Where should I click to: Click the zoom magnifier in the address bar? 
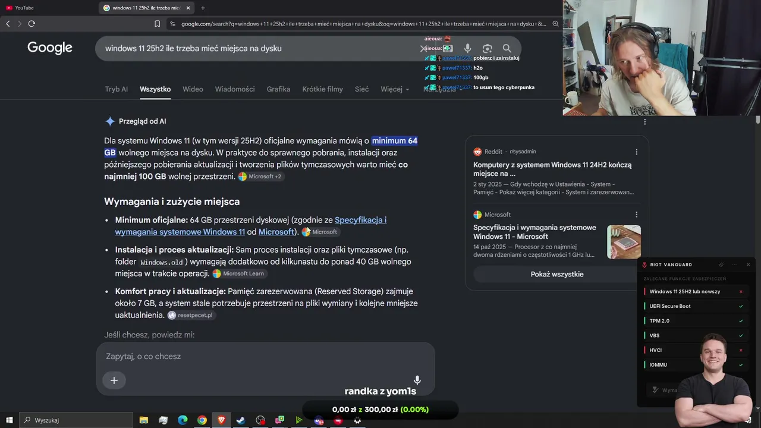click(555, 24)
